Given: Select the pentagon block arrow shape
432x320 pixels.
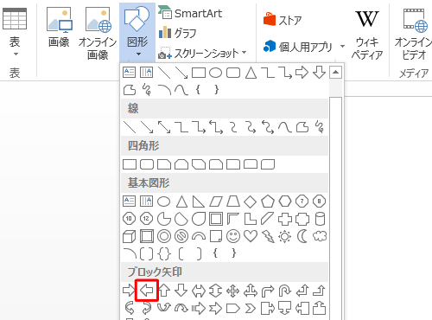Looking at the screenshot, I should click(x=233, y=309).
